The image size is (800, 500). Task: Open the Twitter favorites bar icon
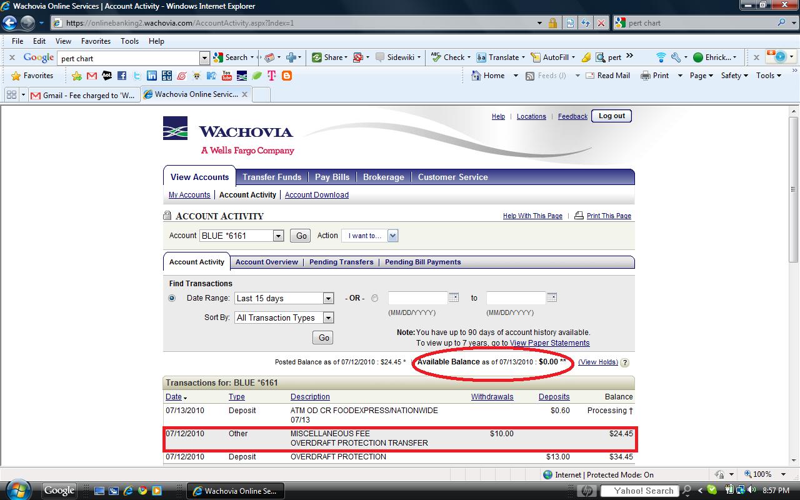pos(137,76)
